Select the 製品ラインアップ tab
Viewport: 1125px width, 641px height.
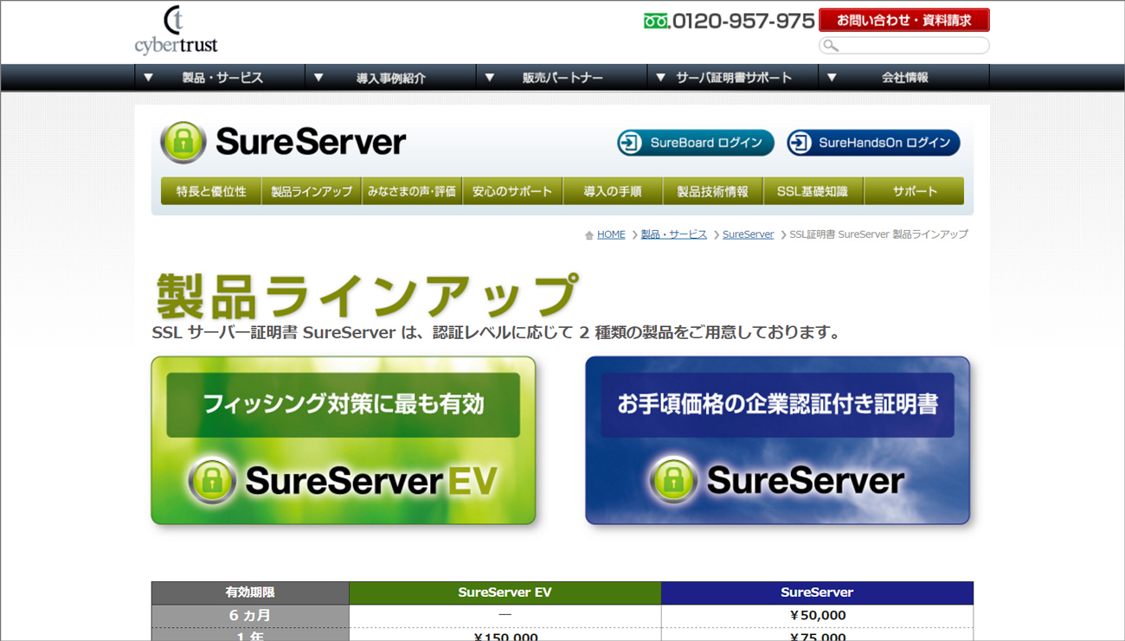coord(312,191)
